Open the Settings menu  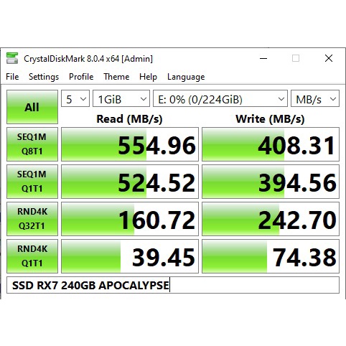(x=44, y=77)
